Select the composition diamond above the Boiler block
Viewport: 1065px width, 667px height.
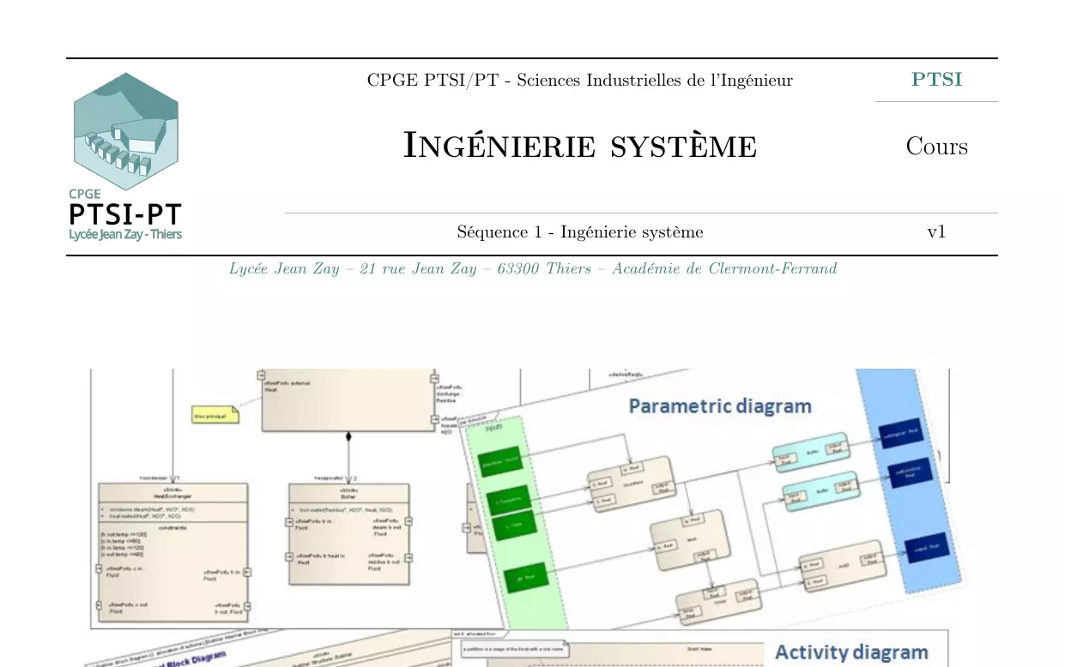(350, 435)
